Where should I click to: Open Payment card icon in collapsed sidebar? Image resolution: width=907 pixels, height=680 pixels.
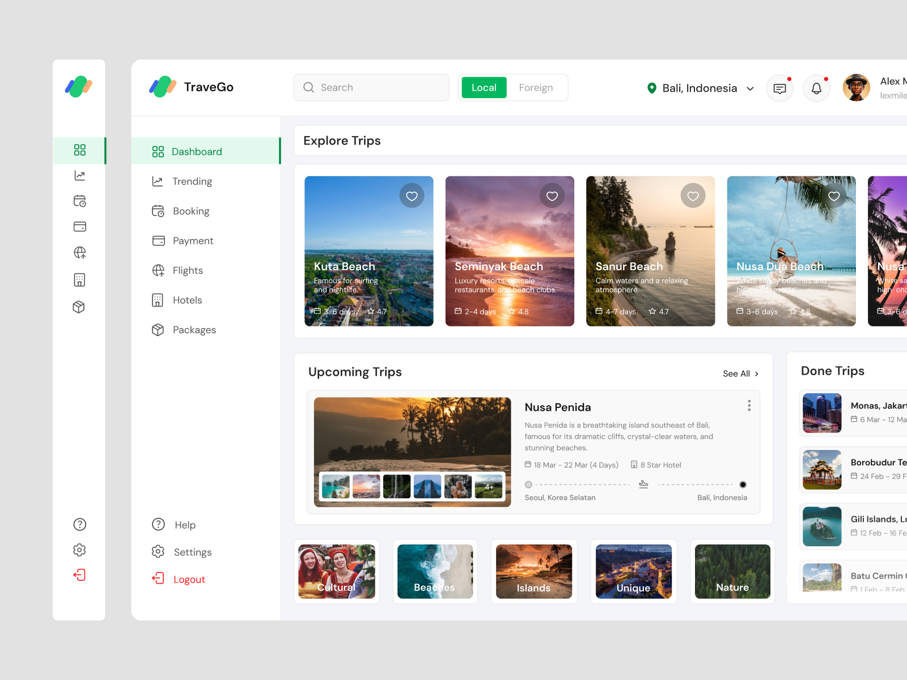pos(79,227)
